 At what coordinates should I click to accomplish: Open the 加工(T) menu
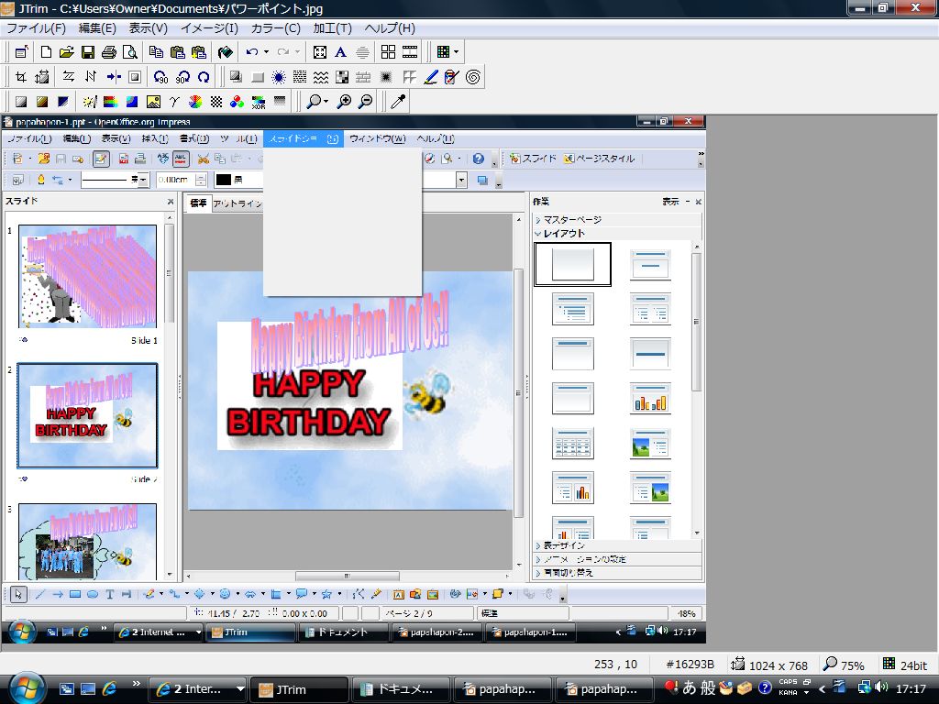coord(332,28)
